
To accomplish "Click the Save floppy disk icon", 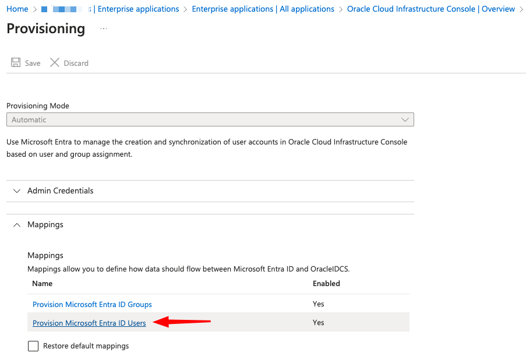I will click(x=16, y=62).
